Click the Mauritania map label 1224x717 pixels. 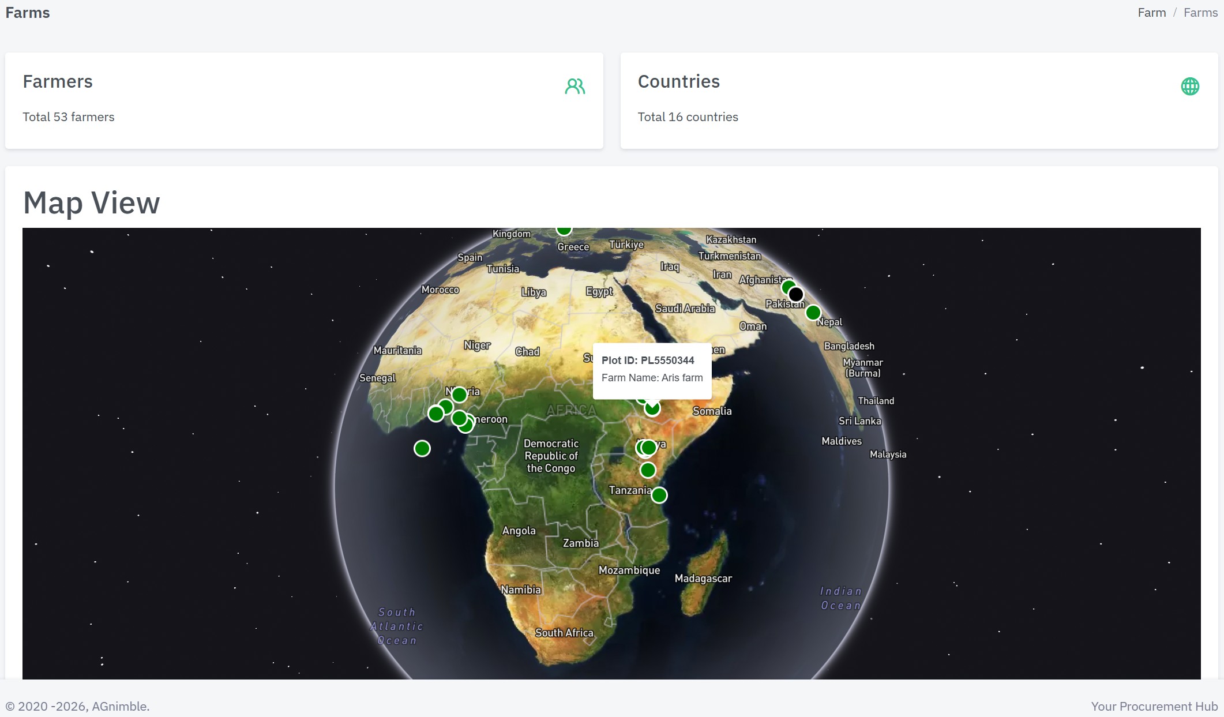(x=397, y=351)
